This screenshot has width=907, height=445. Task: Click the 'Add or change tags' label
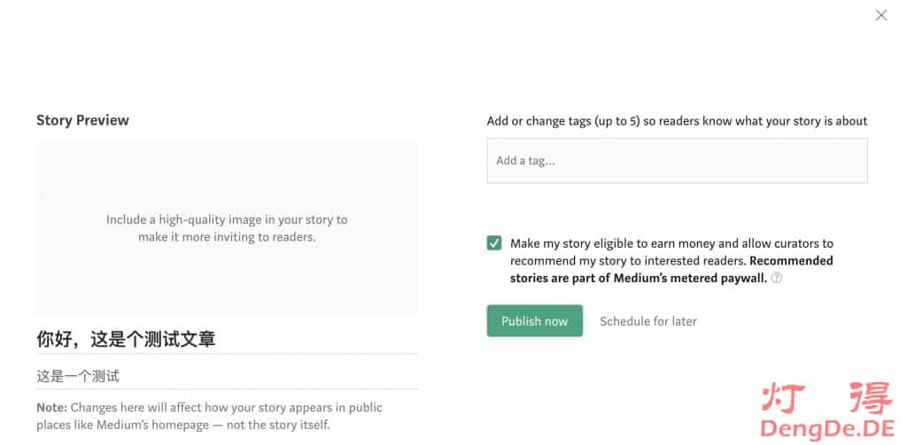tap(677, 120)
